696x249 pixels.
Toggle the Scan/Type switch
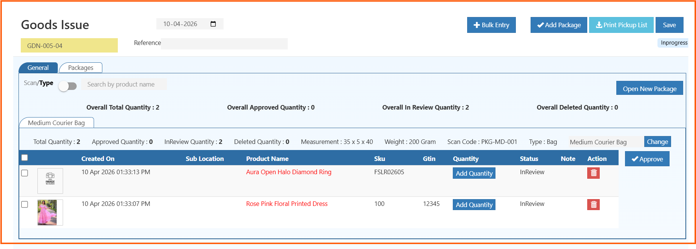click(x=68, y=86)
